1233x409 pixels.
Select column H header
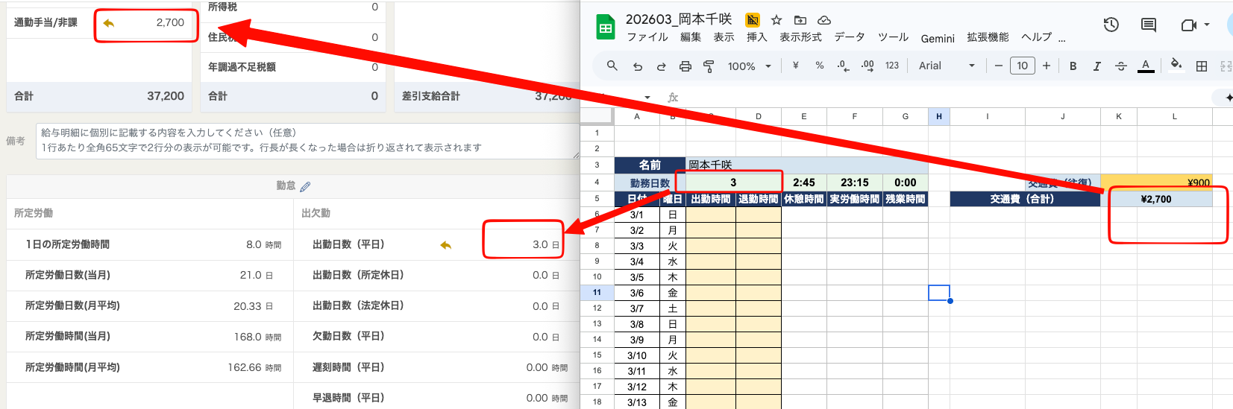(x=939, y=116)
